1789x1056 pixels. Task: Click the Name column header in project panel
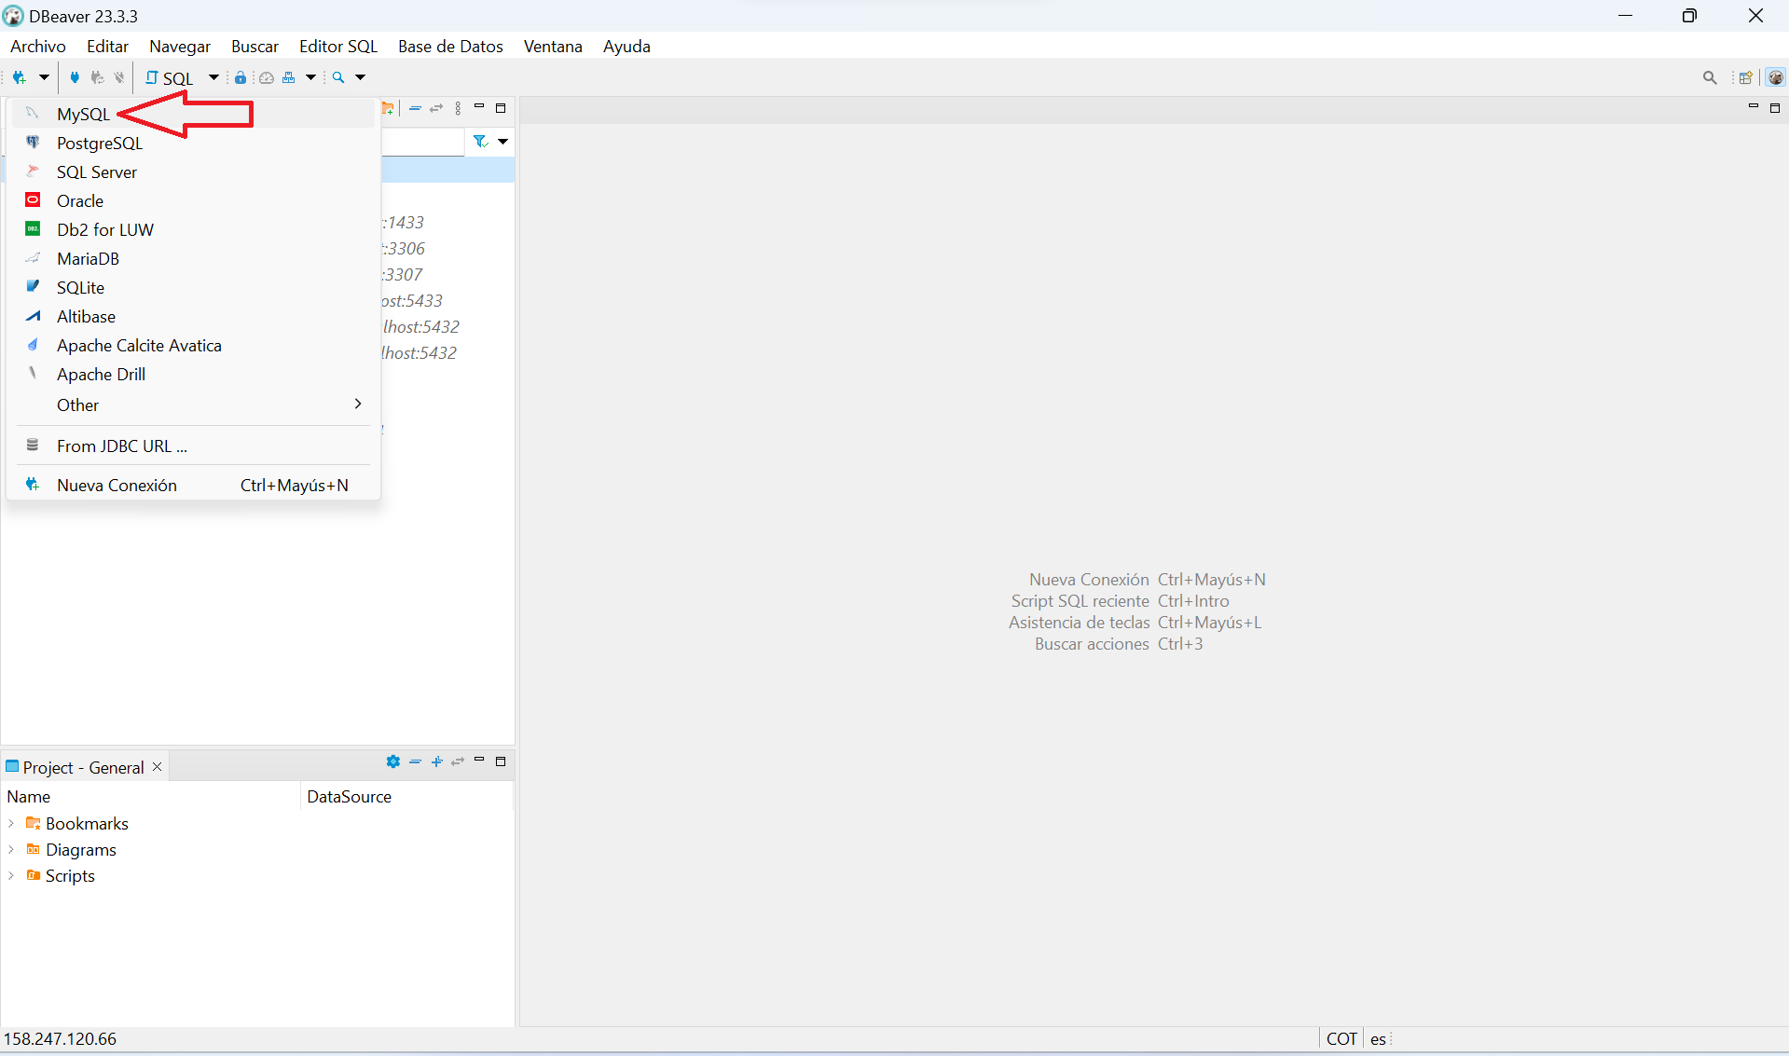coord(151,796)
